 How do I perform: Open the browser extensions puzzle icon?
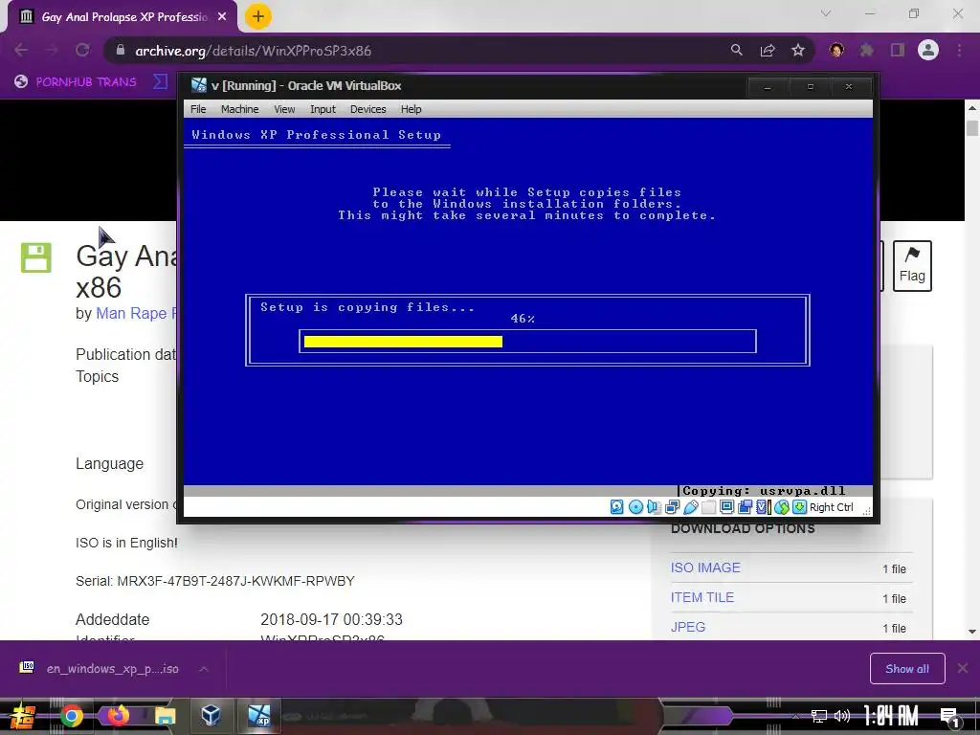866,50
